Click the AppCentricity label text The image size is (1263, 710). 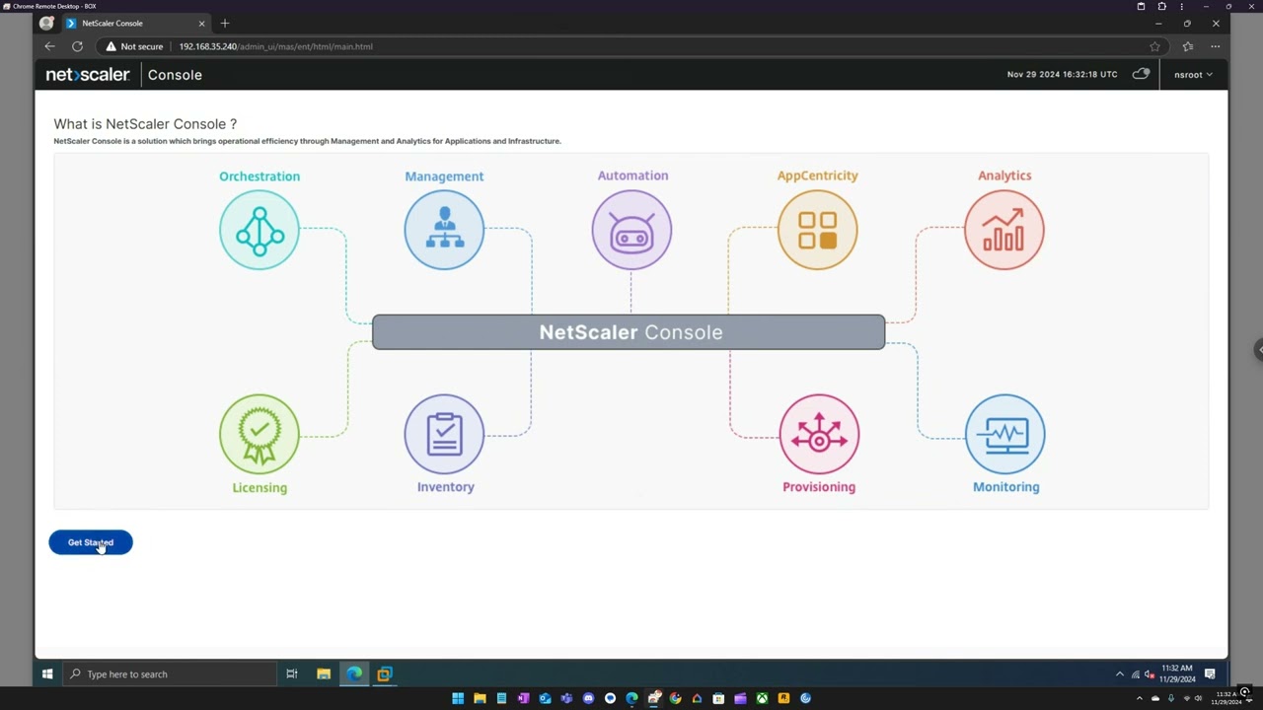click(817, 176)
